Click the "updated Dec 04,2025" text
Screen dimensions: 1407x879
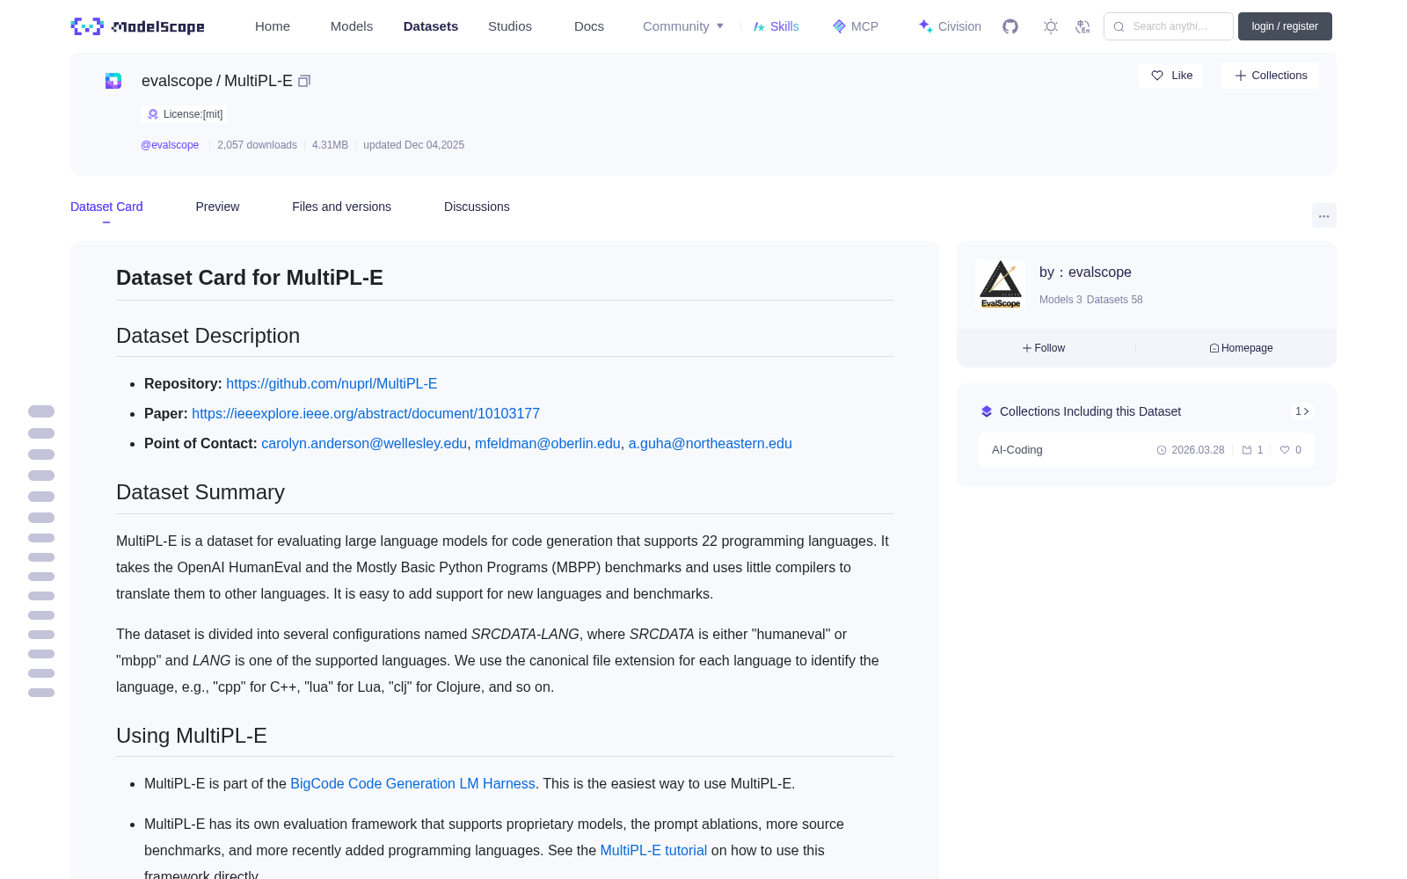(414, 145)
